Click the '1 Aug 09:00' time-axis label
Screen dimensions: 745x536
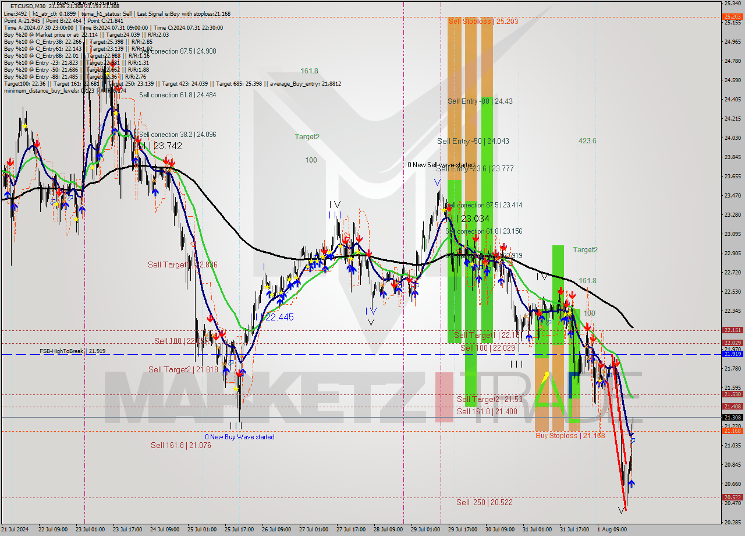click(611, 530)
